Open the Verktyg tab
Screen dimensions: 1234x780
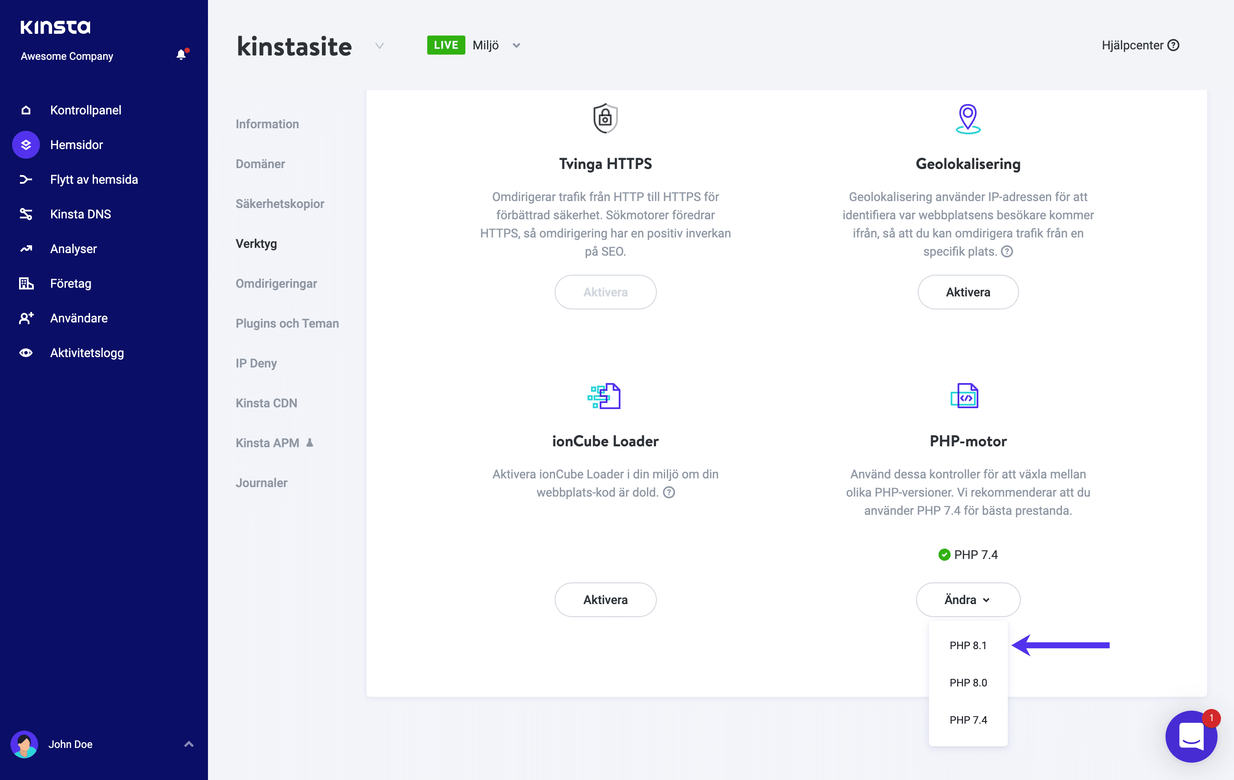pyautogui.click(x=256, y=244)
